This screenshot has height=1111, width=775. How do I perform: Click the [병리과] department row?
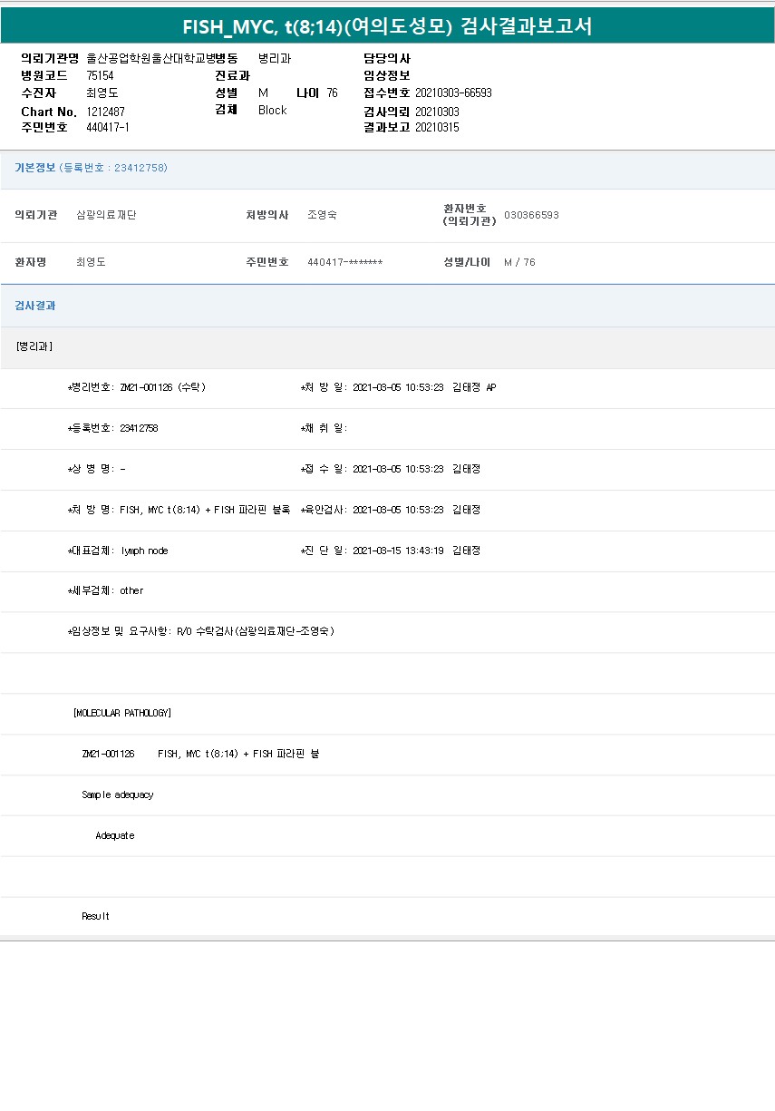click(x=34, y=346)
